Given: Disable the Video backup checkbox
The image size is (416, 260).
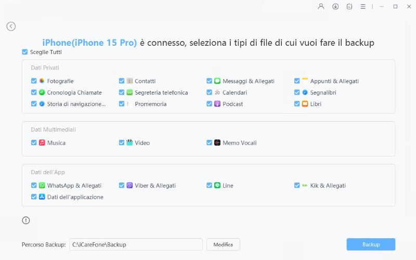Looking at the screenshot, I should click(122, 142).
